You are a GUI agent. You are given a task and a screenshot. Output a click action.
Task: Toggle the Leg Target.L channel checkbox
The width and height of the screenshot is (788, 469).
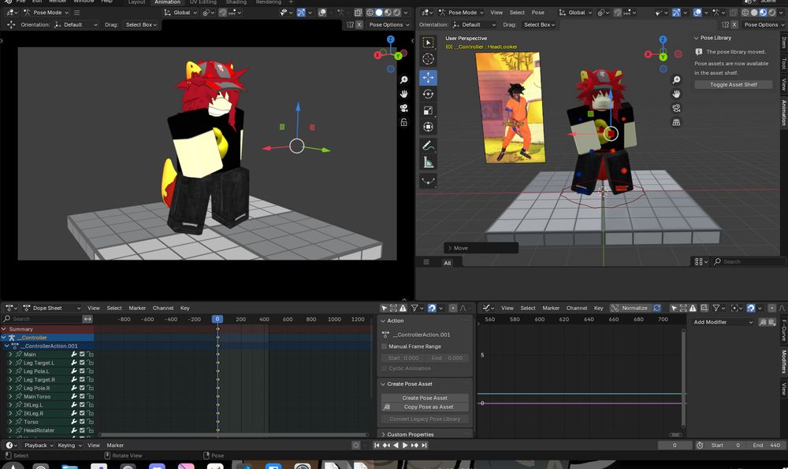click(x=82, y=363)
